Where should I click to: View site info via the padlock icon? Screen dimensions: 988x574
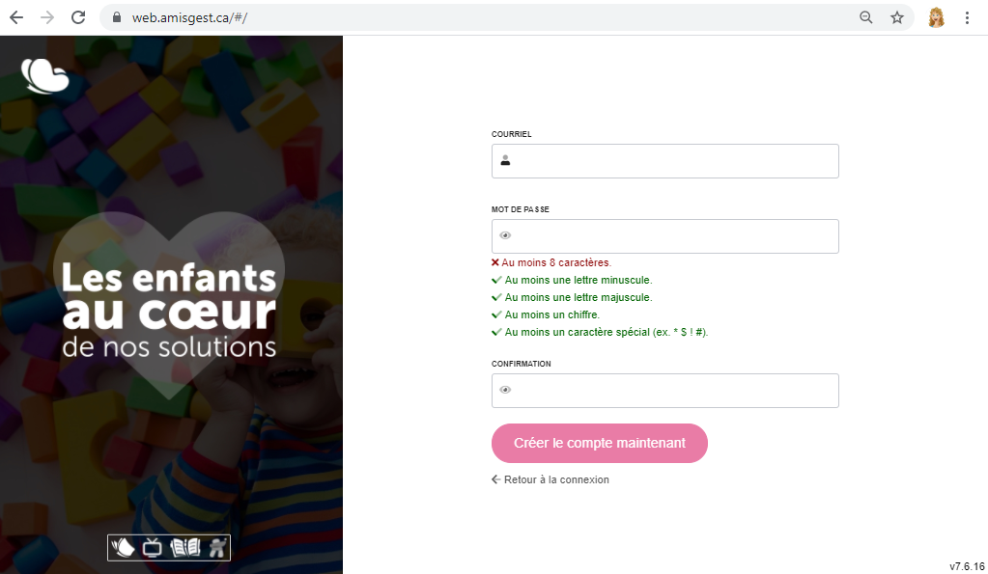[x=117, y=17]
